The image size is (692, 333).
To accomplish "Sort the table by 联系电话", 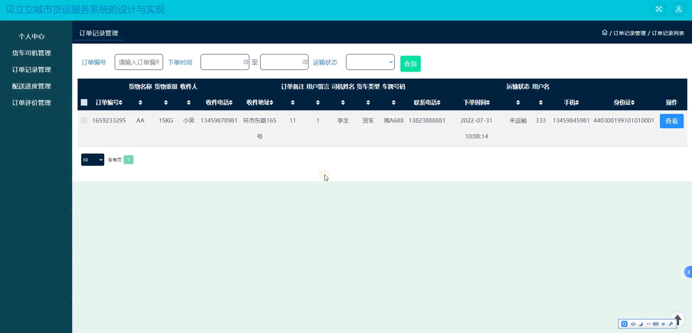I will [427, 103].
